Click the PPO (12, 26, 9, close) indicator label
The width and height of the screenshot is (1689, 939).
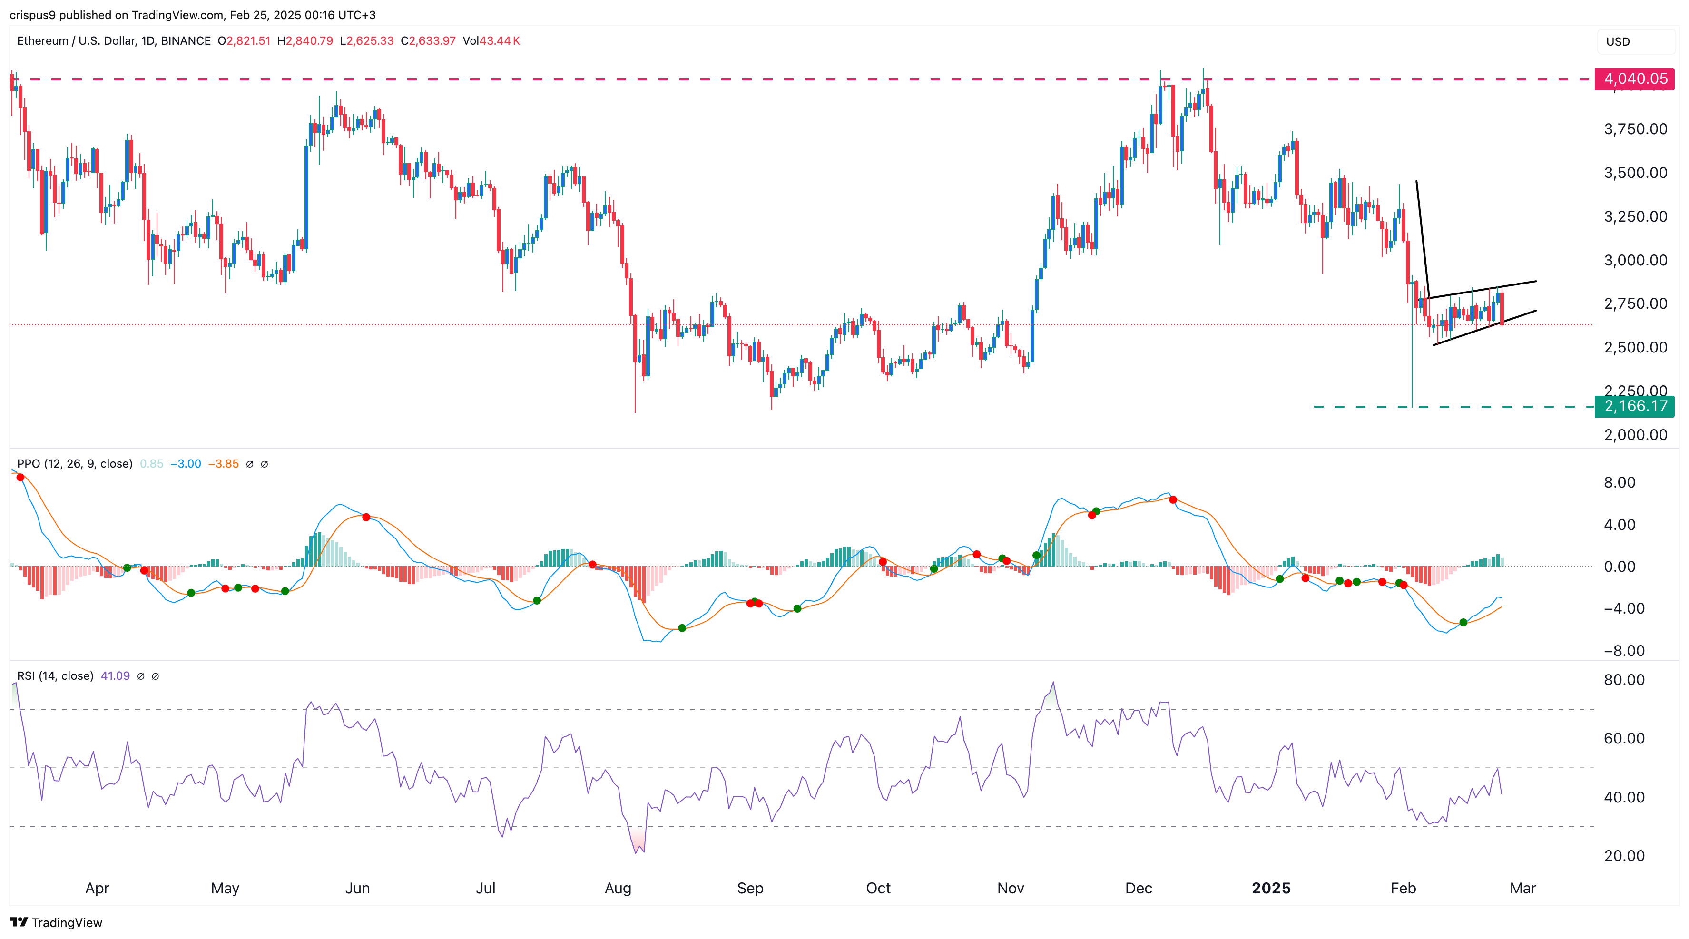(x=75, y=464)
